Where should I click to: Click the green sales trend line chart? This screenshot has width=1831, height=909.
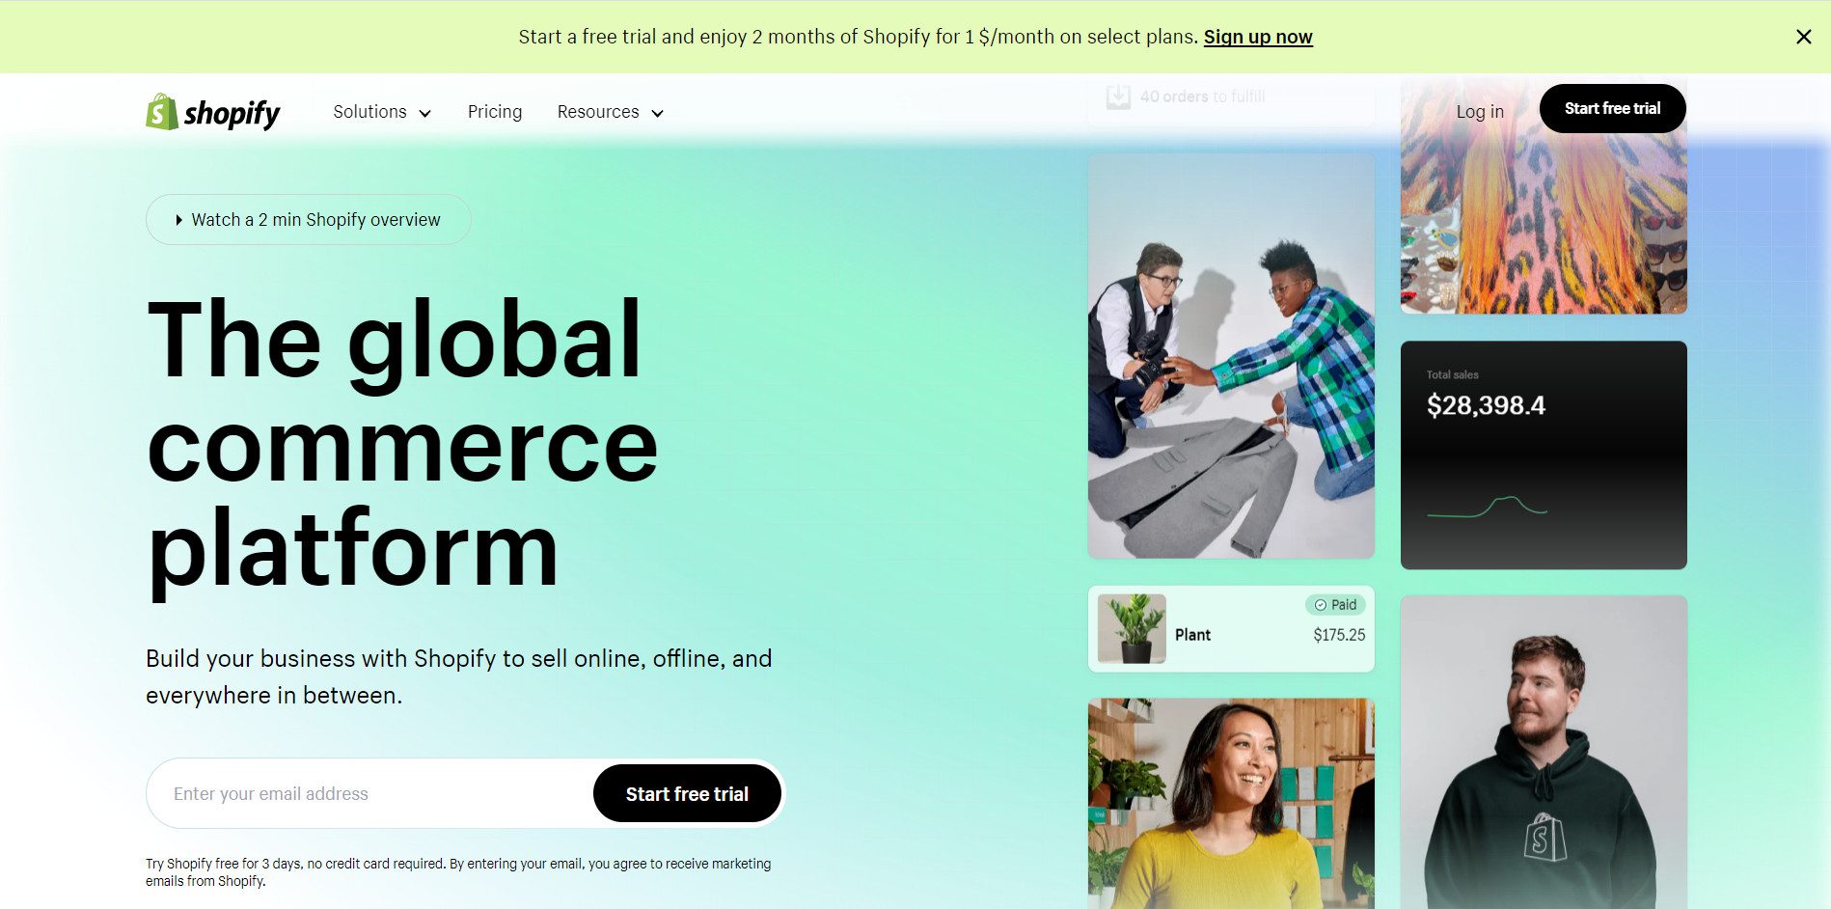tap(1487, 507)
